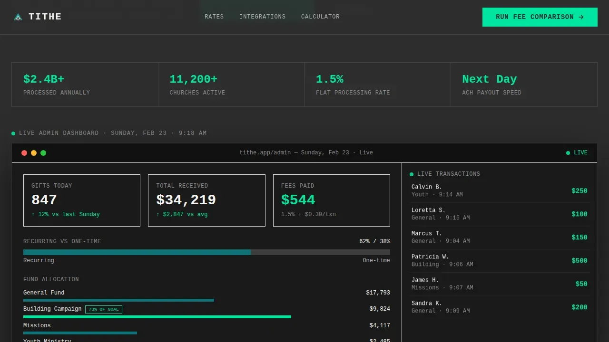The height and width of the screenshot is (342, 609).
Task: Open the Integrations nav link
Action: click(x=263, y=17)
